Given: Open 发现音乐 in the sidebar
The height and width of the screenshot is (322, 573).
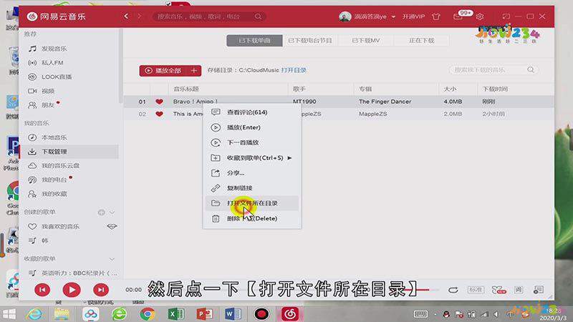Looking at the screenshot, I should pyautogui.click(x=54, y=49).
